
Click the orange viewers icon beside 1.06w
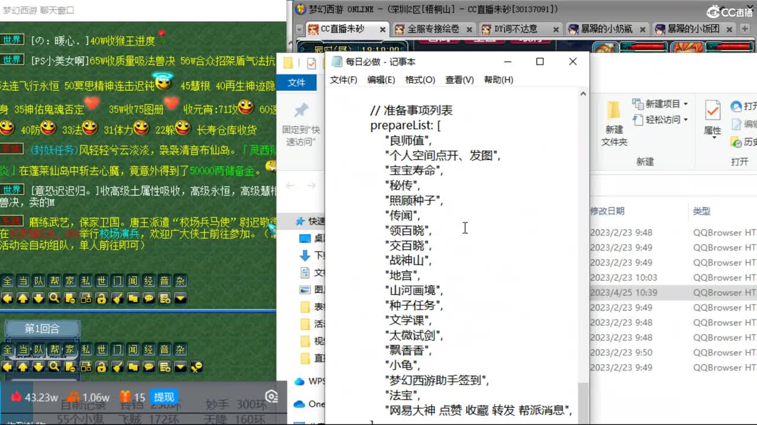click(x=73, y=397)
